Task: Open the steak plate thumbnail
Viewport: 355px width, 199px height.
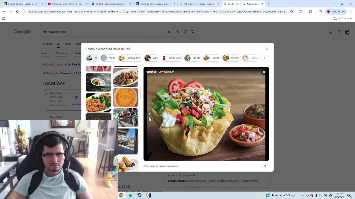Action: (x=125, y=77)
